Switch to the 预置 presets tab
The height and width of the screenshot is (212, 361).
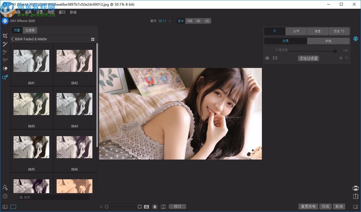click(17, 30)
